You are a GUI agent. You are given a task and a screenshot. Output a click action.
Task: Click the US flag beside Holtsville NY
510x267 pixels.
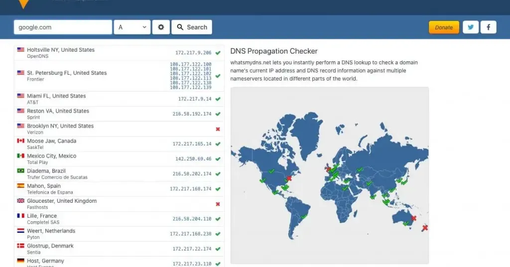coord(21,50)
